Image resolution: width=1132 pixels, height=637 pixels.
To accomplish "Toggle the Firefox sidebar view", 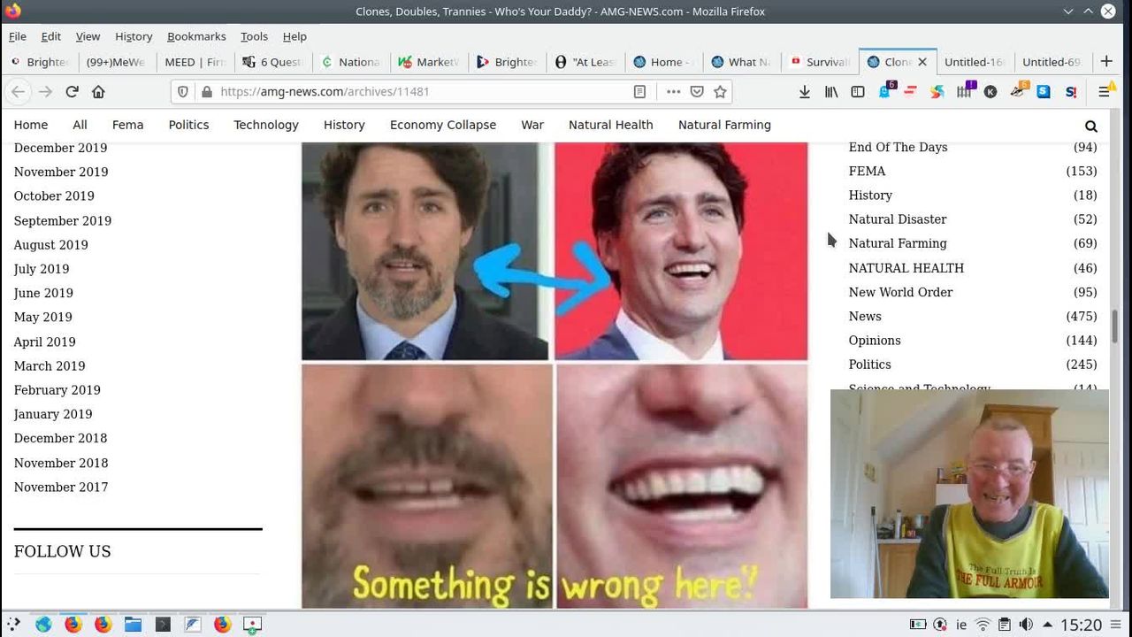I will click(x=858, y=92).
